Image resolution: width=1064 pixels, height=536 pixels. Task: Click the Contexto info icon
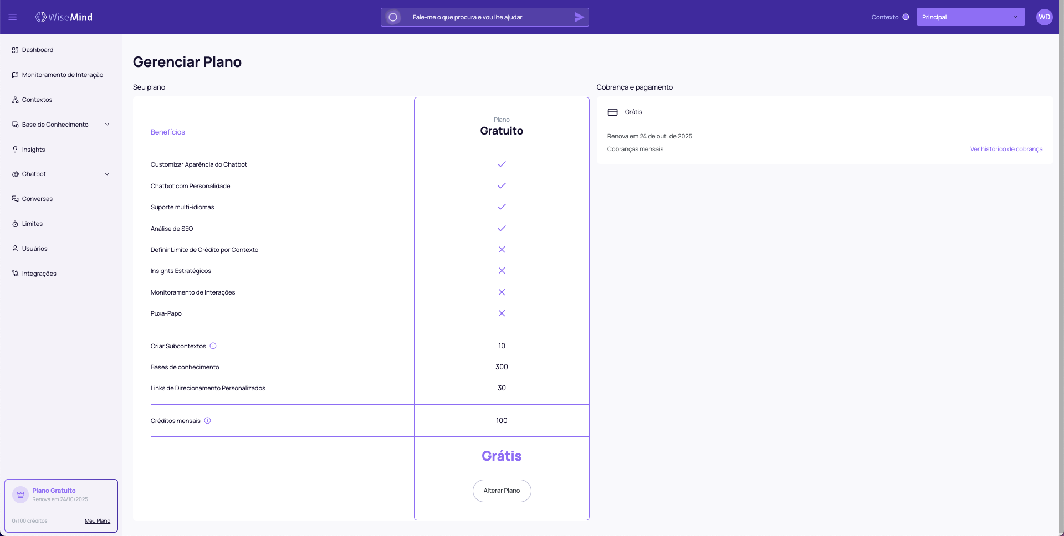[x=906, y=17]
